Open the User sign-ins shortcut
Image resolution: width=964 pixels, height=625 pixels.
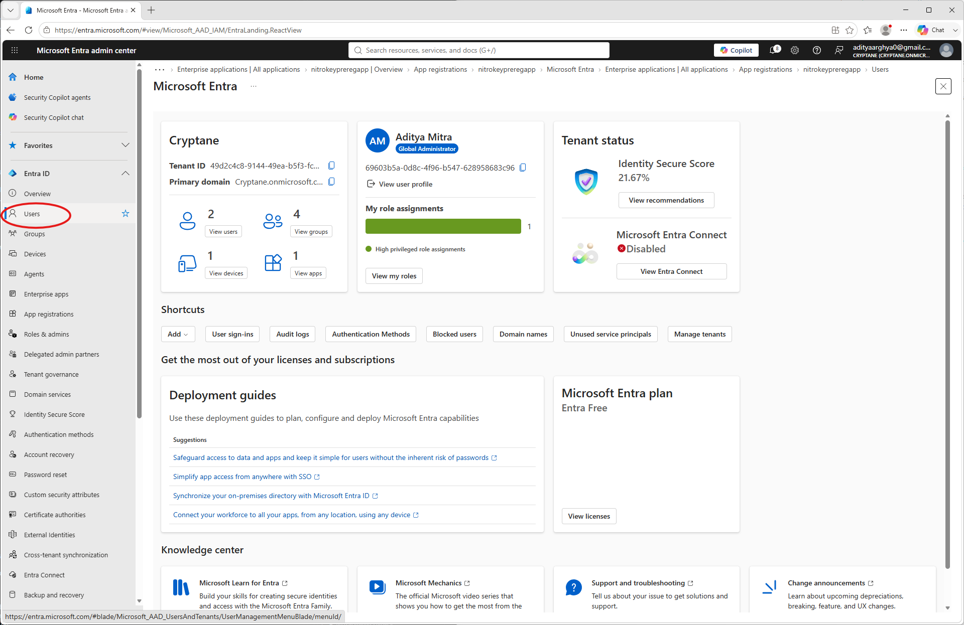(x=232, y=334)
